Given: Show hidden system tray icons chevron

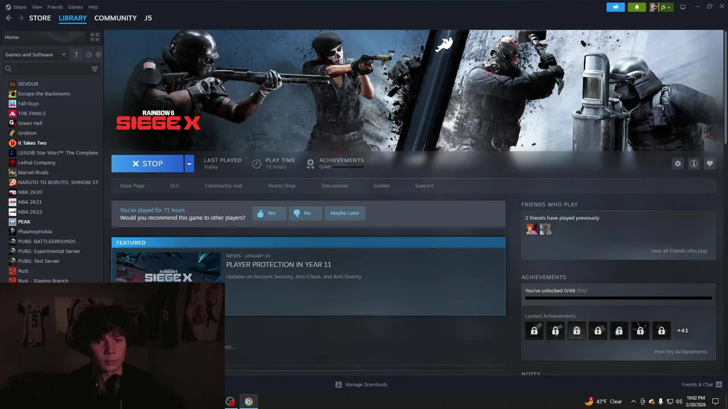Looking at the screenshot, I should (x=633, y=402).
